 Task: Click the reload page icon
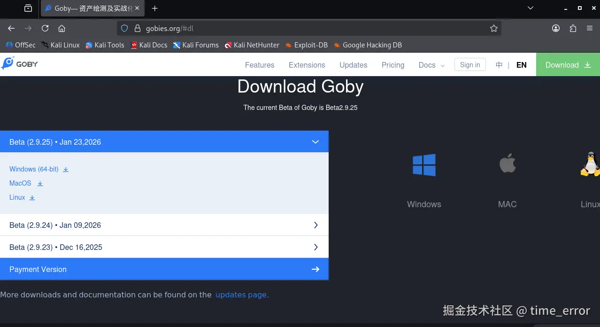click(45, 28)
